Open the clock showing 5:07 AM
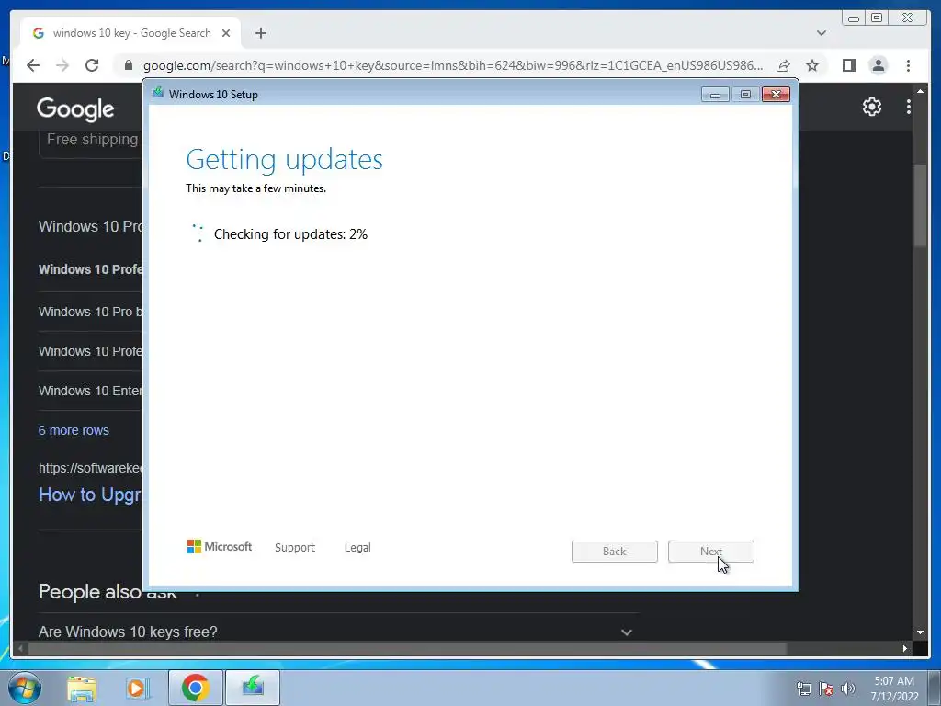 coord(894,689)
